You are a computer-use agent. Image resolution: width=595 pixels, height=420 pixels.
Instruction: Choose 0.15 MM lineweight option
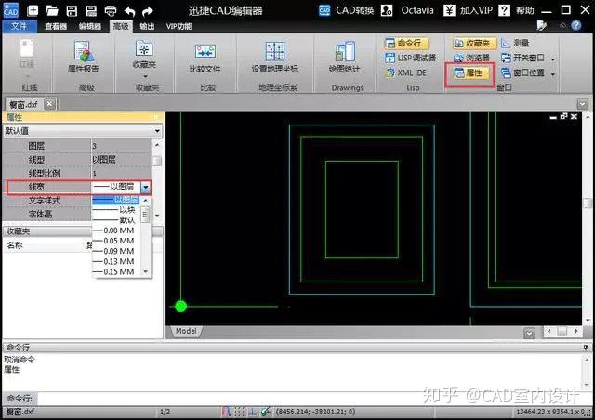pos(116,271)
